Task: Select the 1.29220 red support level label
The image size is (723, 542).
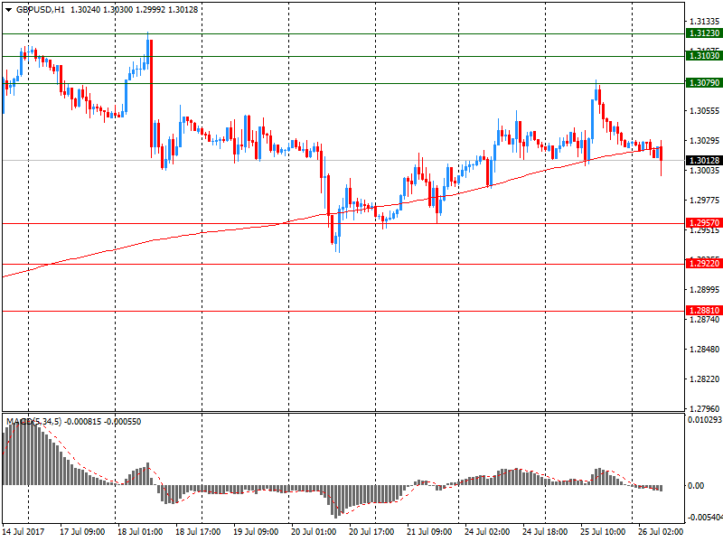Action: coord(704,264)
